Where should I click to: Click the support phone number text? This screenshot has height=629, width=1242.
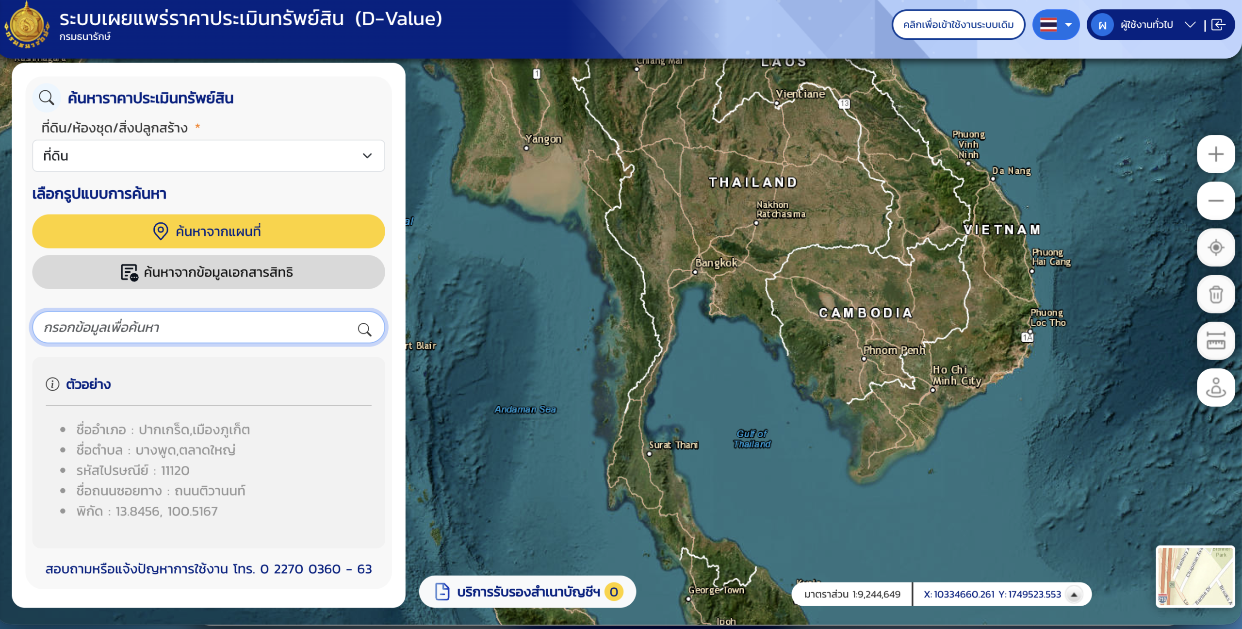(209, 569)
